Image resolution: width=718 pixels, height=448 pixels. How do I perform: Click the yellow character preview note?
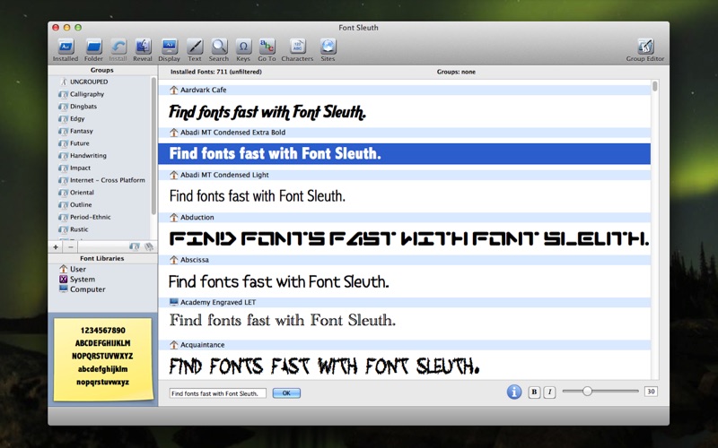pos(102,359)
